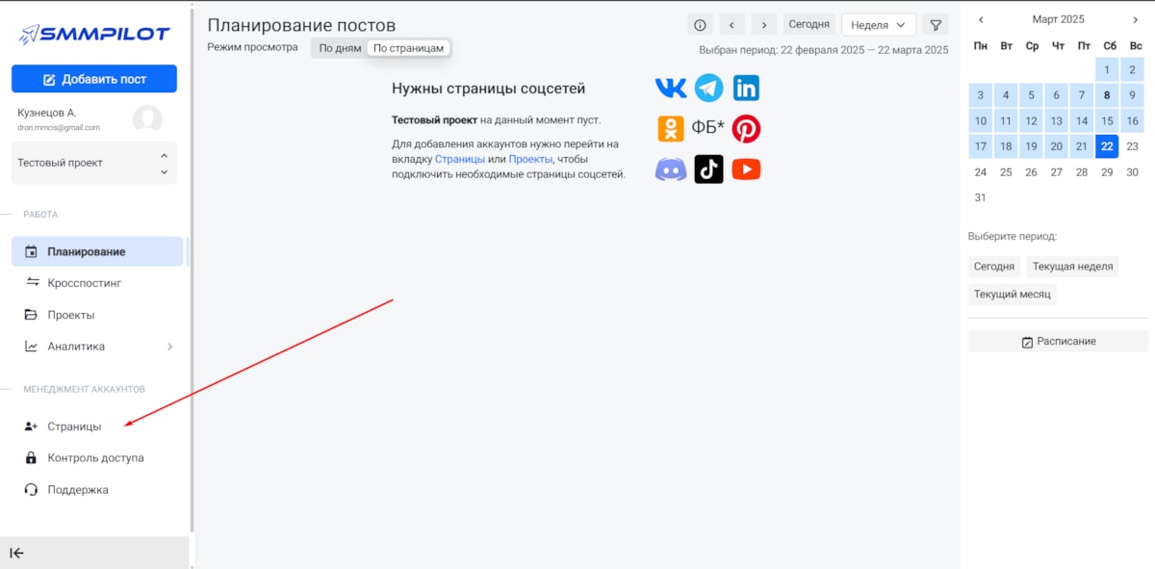Select March 31 in the mini calendar
1155x569 pixels.
pyautogui.click(x=981, y=197)
